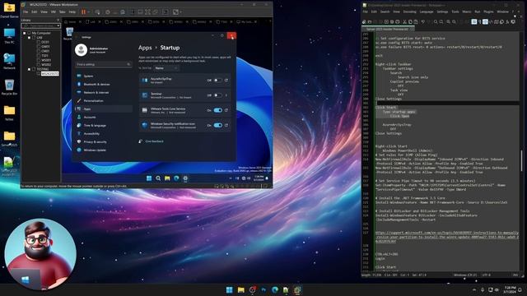Open the support.microsoft.com link in Notepad++
This screenshot has height=296, width=527.
point(446,237)
